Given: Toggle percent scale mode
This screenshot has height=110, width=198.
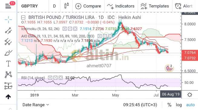Looking at the screenshot, I should click(x=169, y=105).
